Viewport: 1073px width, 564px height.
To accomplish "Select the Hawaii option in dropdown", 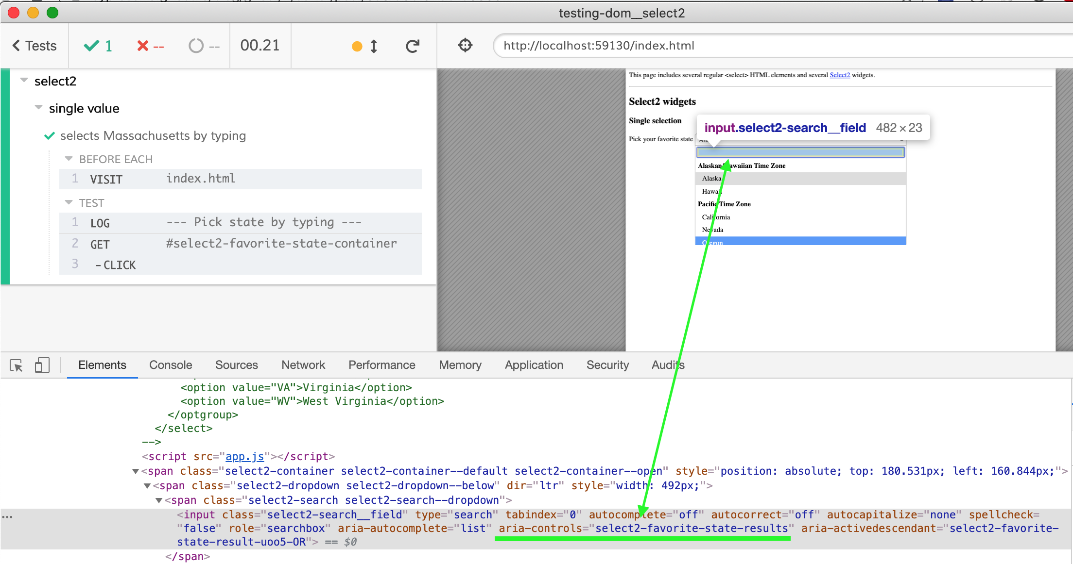I will [x=711, y=191].
